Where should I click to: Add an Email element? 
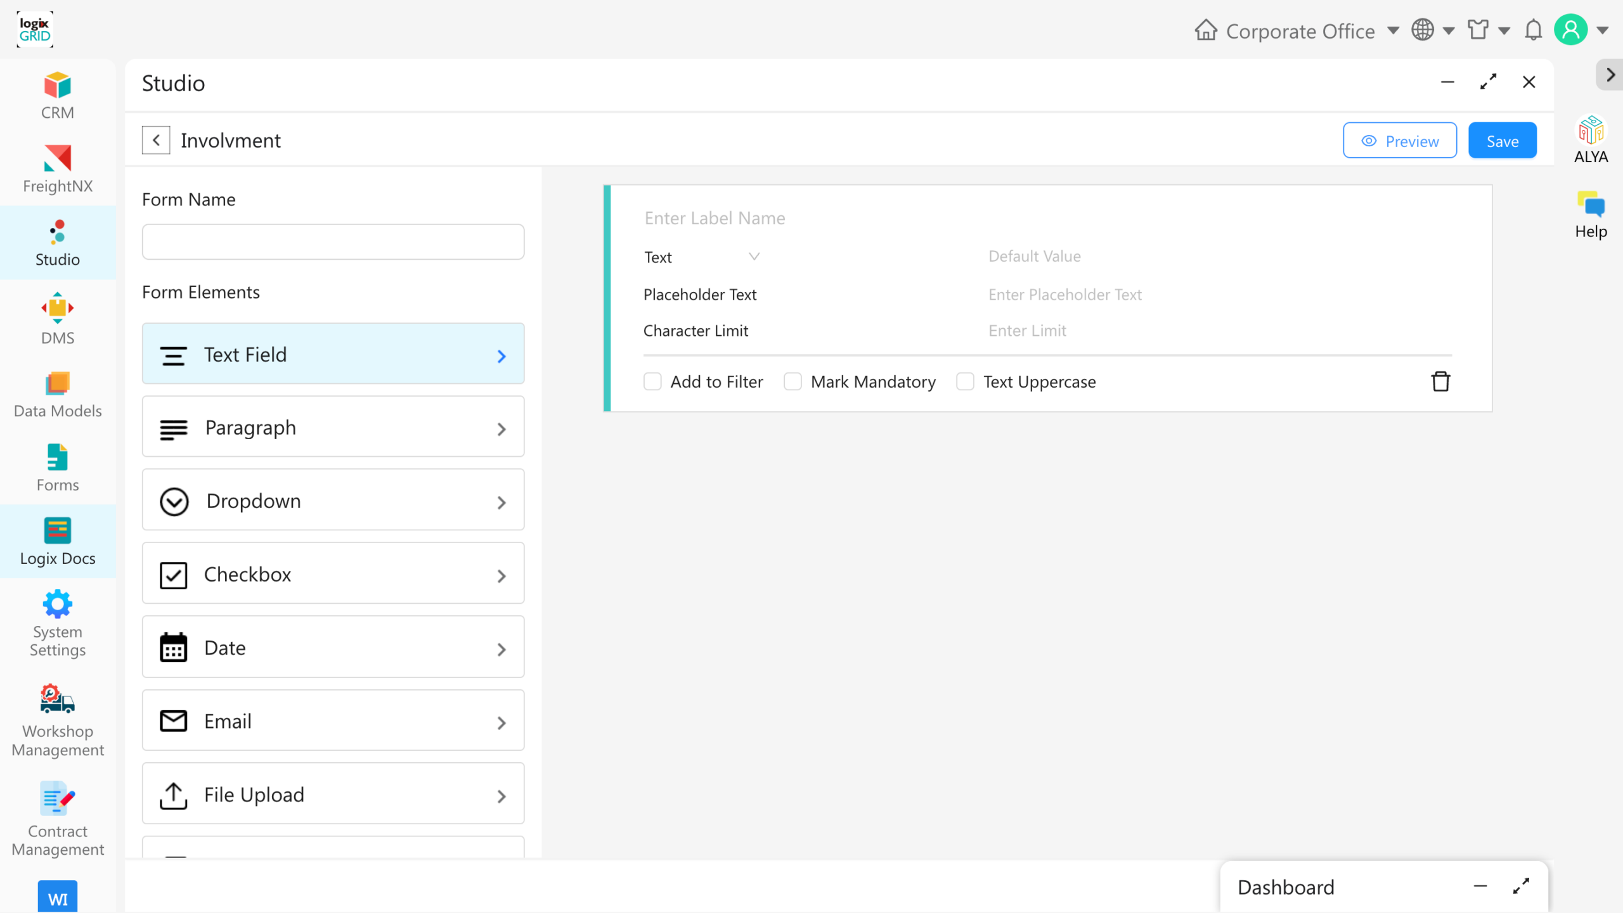click(x=333, y=721)
